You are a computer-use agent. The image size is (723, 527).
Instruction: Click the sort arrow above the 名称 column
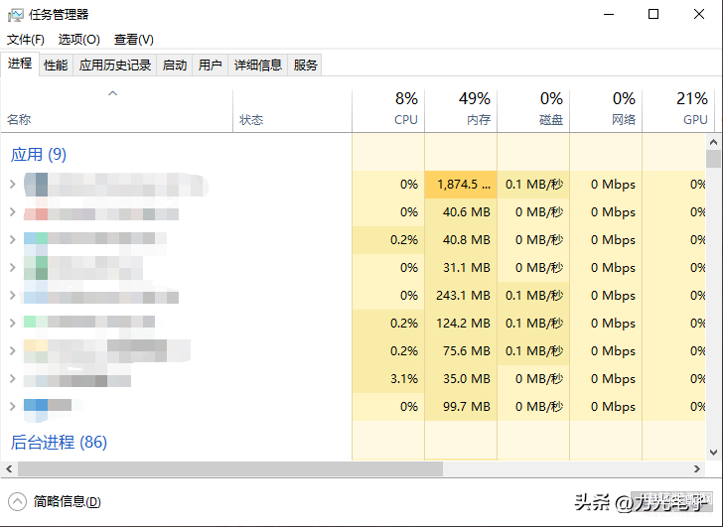(x=112, y=94)
